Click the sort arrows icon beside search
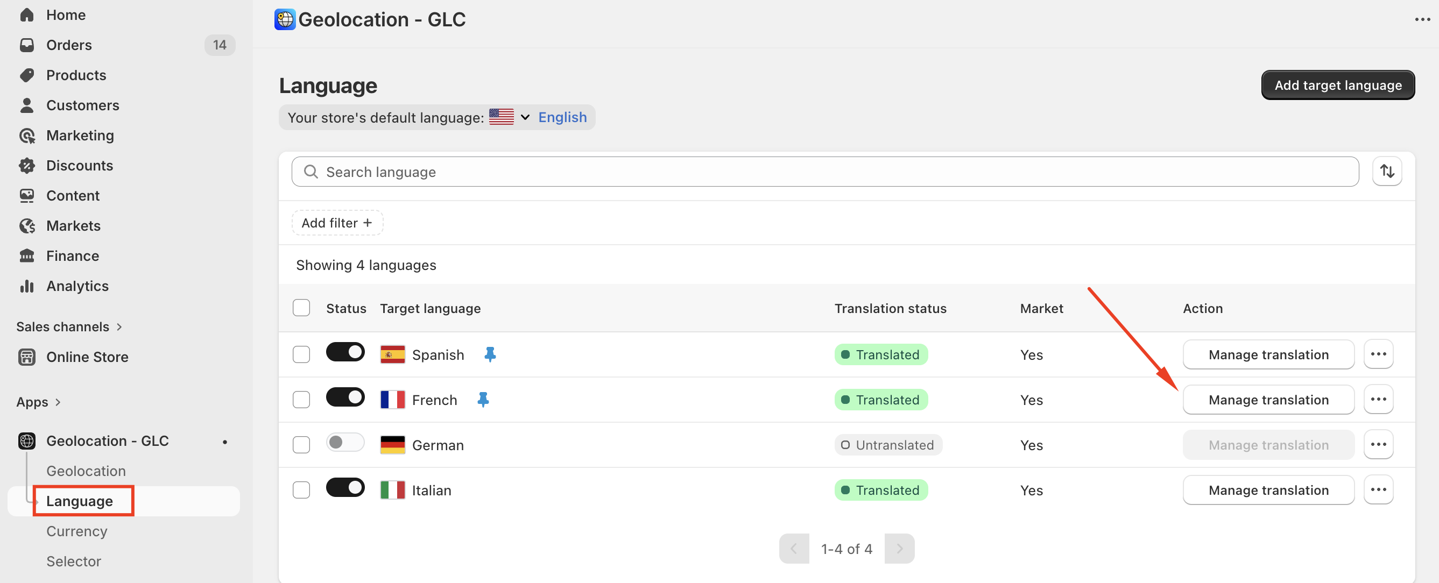Screen dimensions: 1439x583 pos(1386,172)
